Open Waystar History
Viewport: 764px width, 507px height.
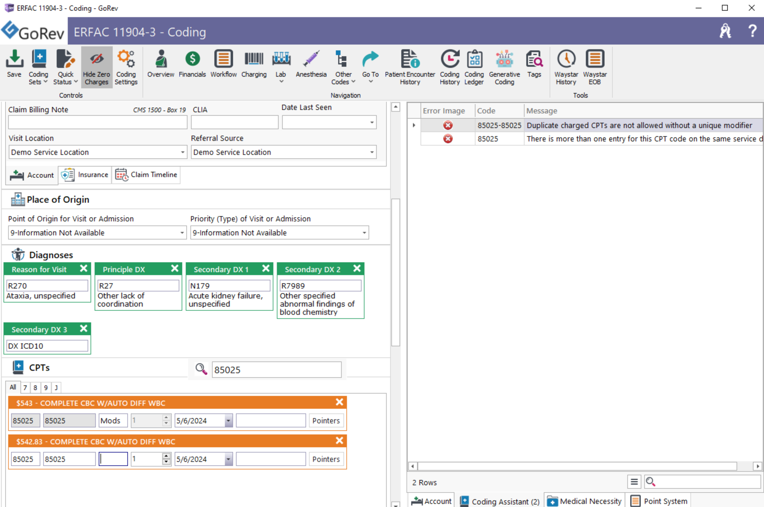(x=566, y=67)
